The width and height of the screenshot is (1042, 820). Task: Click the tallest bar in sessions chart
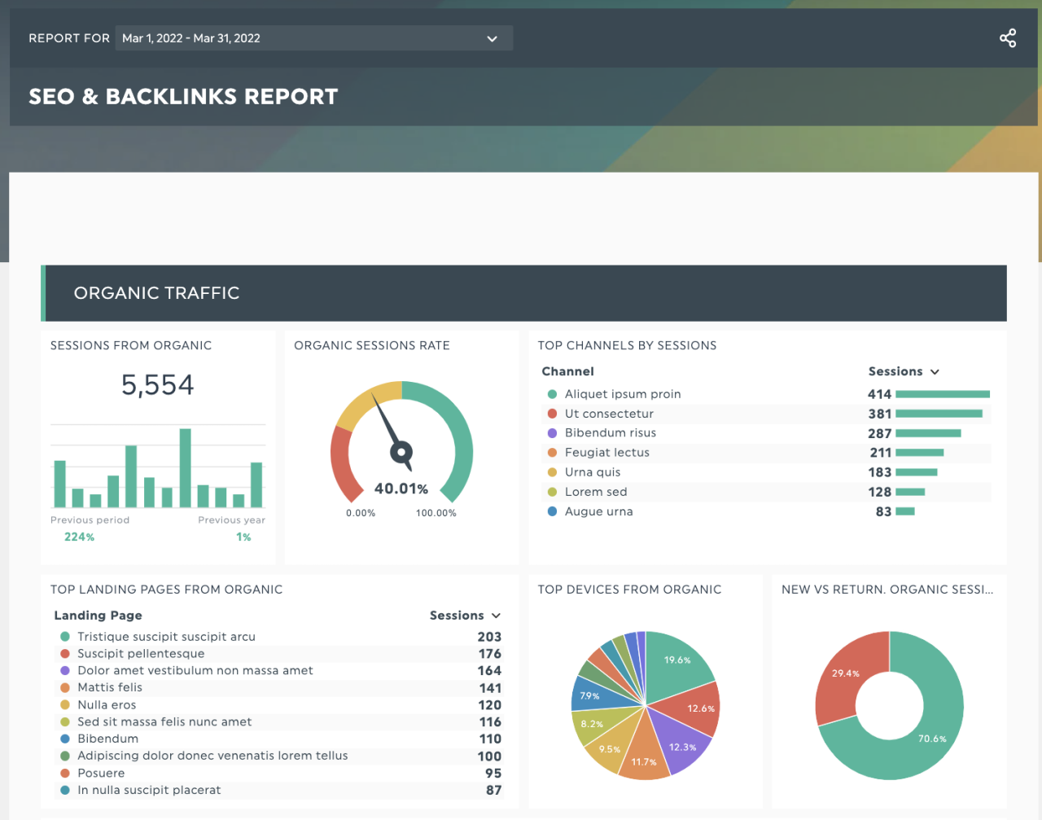[x=185, y=468]
